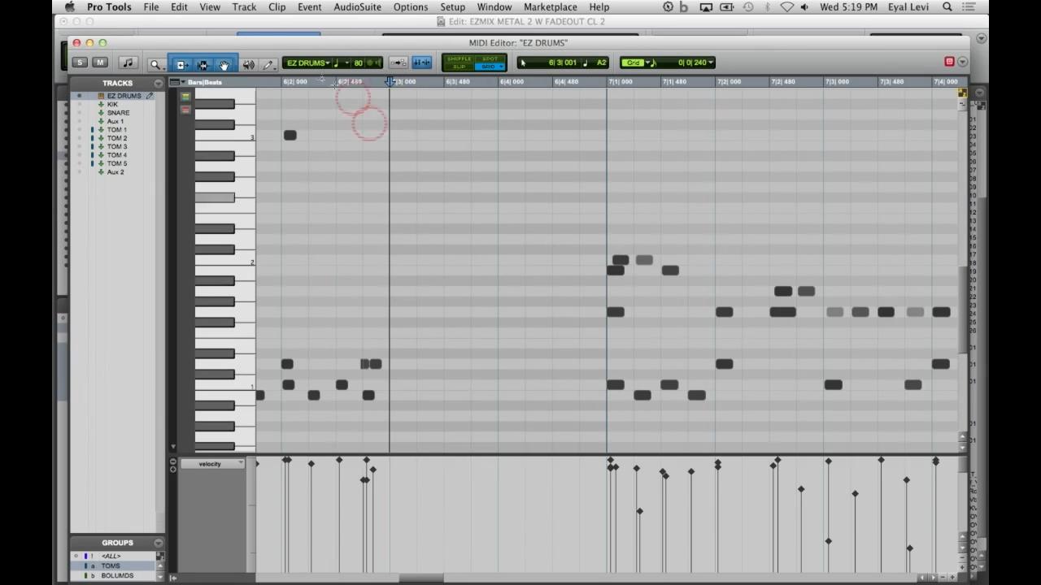The width and height of the screenshot is (1041, 585).
Task: Click the red velocity color coding icon
Action: click(185, 110)
